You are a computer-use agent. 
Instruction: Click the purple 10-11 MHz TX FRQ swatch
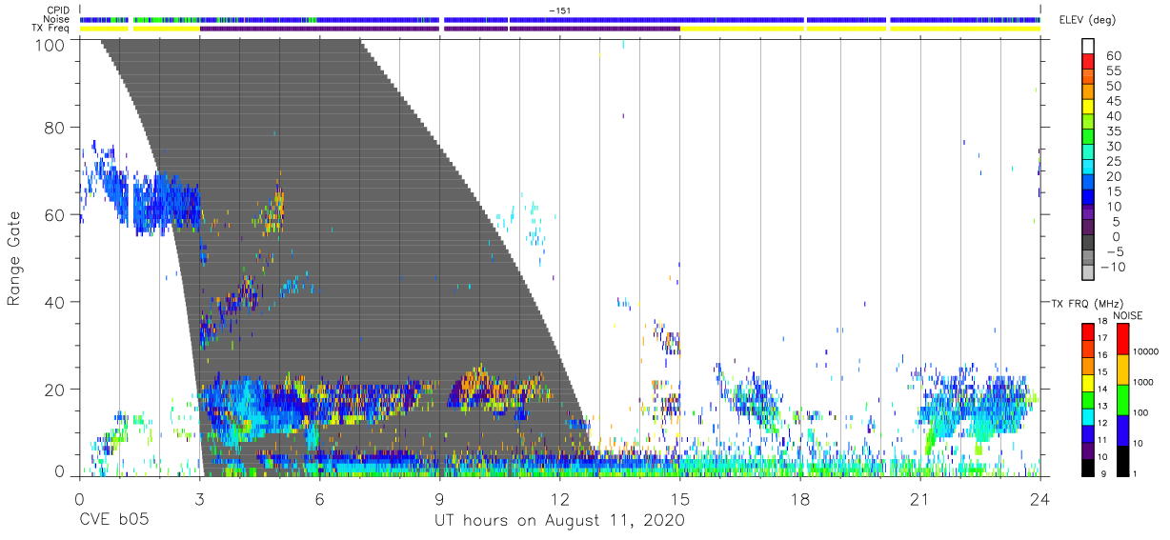(1088, 450)
